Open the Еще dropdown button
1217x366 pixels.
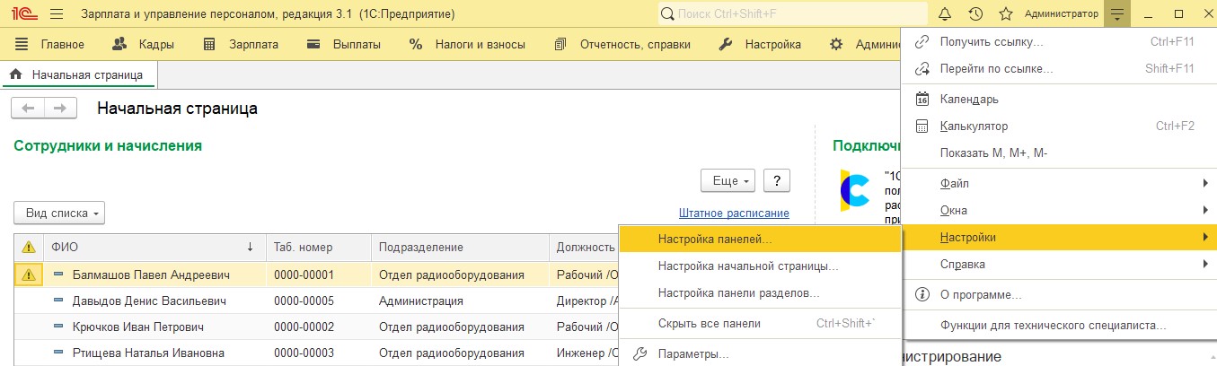[728, 180]
